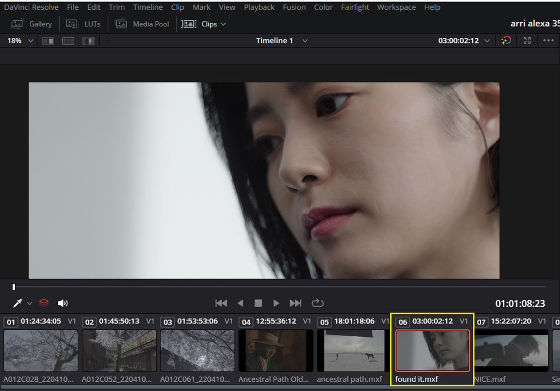
Task: Toggle the red layers overlay icon
Action: tap(44, 303)
